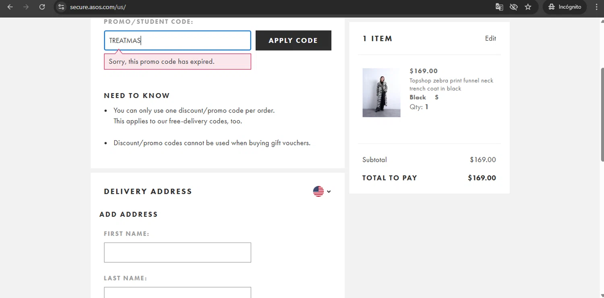This screenshot has height=298, width=604.
Task: Click the TOTAL TO PAY $169.00 amount
Action: pos(482,178)
